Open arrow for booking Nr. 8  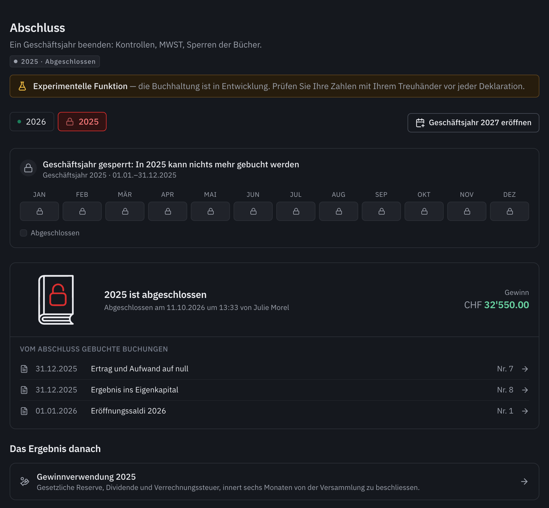[x=525, y=390]
